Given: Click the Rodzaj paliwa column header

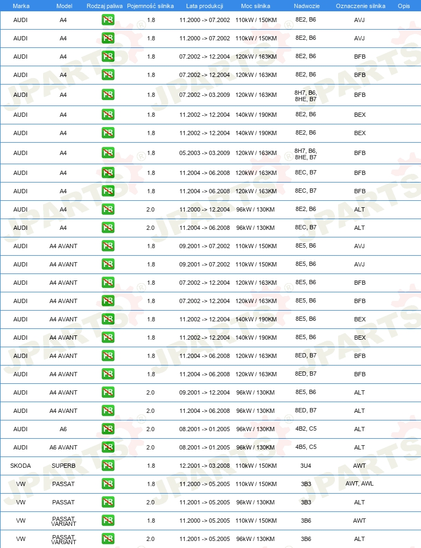Looking at the screenshot, I should (x=104, y=6).
